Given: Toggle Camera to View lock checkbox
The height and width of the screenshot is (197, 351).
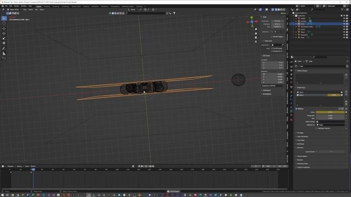Looking at the screenshot, I should [272, 51].
